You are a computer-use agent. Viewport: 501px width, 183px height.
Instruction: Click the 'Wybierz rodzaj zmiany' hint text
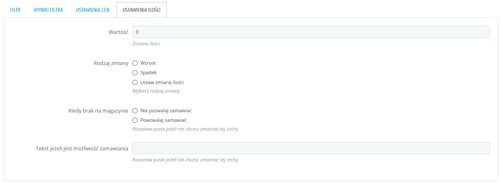point(156,91)
